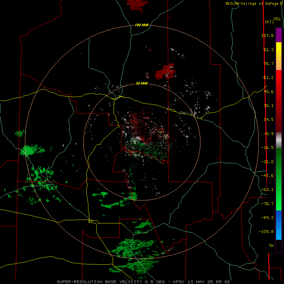Click the 100 NMI range ring label
The width and height of the screenshot is (284, 284).
coord(142,25)
